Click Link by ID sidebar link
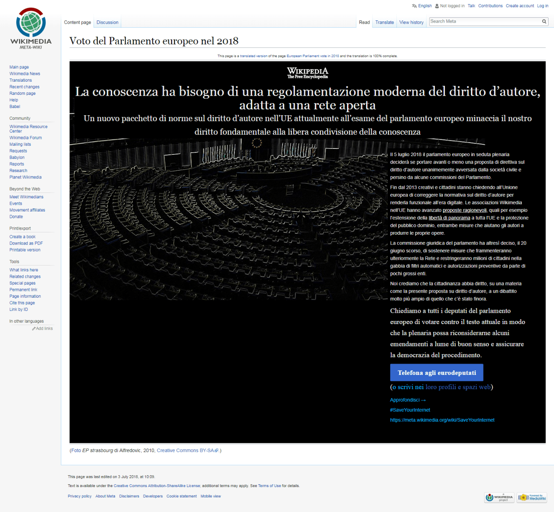This screenshot has width=554, height=512. [19, 310]
